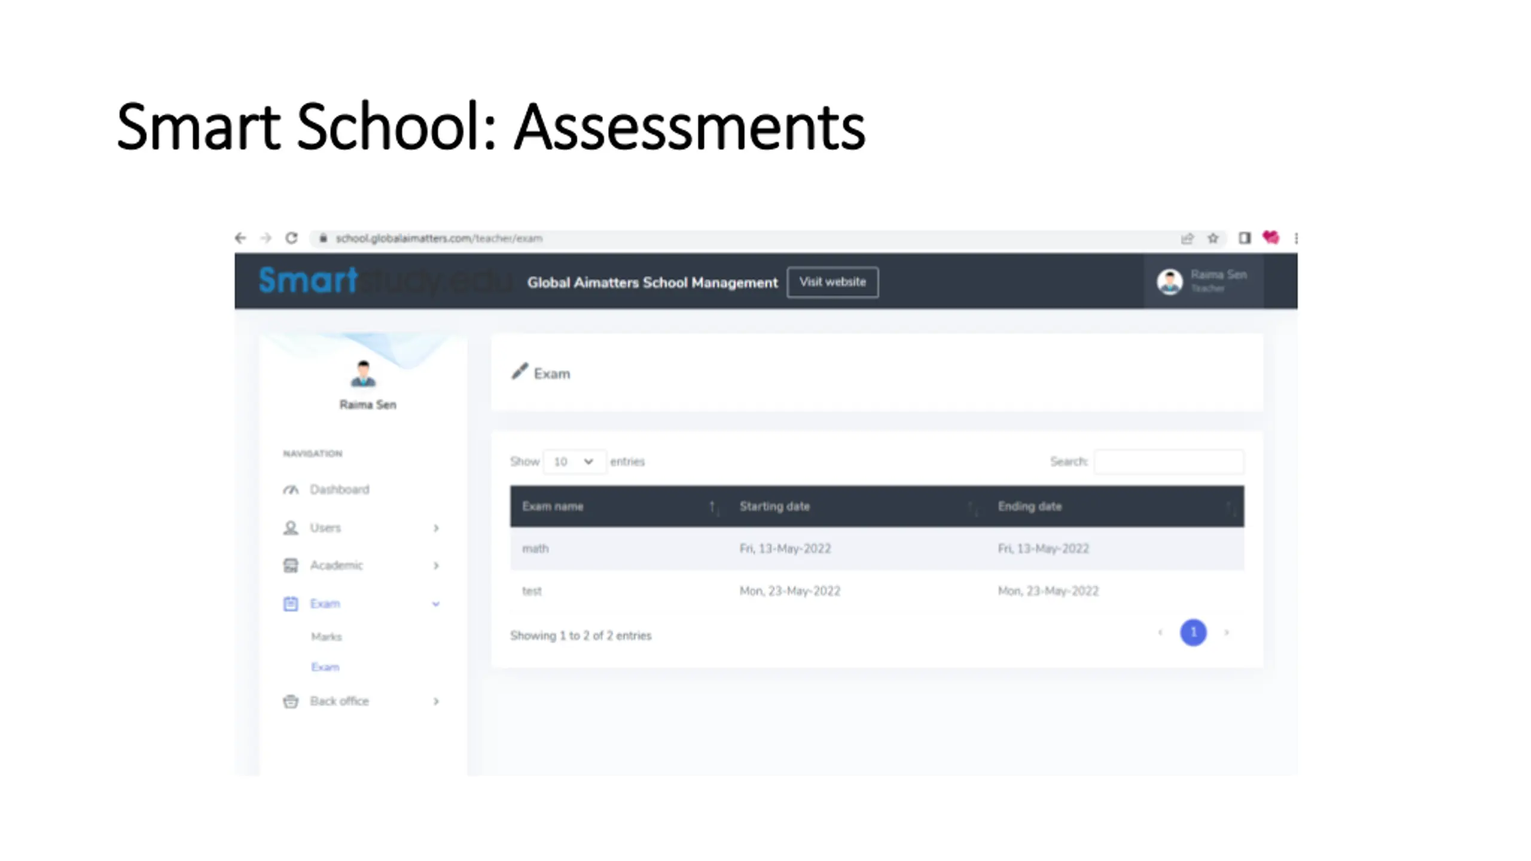Bookmark the page with the star icon
Image resolution: width=1531 pixels, height=861 pixels.
[x=1213, y=238]
